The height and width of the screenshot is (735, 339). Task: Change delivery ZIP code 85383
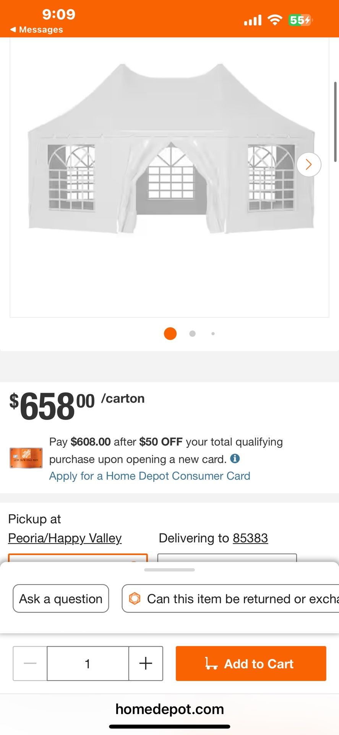pos(250,538)
